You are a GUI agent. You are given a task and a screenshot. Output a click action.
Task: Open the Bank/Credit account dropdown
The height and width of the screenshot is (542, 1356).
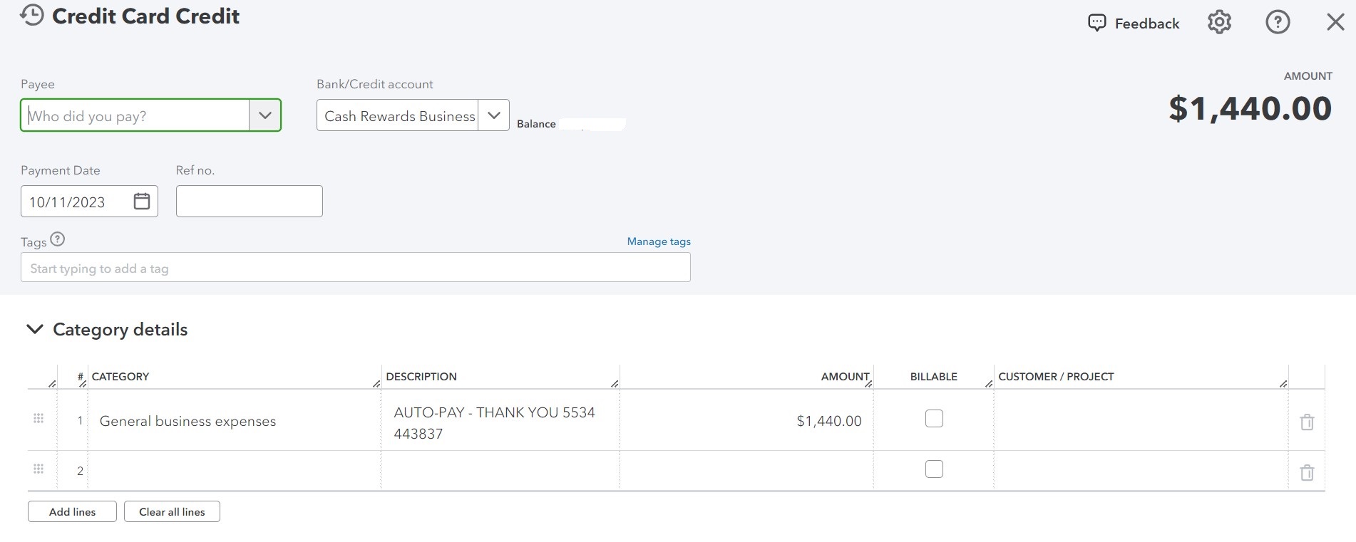click(x=493, y=115)
